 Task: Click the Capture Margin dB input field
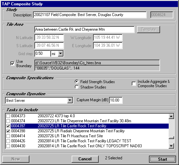pos(116,100)
